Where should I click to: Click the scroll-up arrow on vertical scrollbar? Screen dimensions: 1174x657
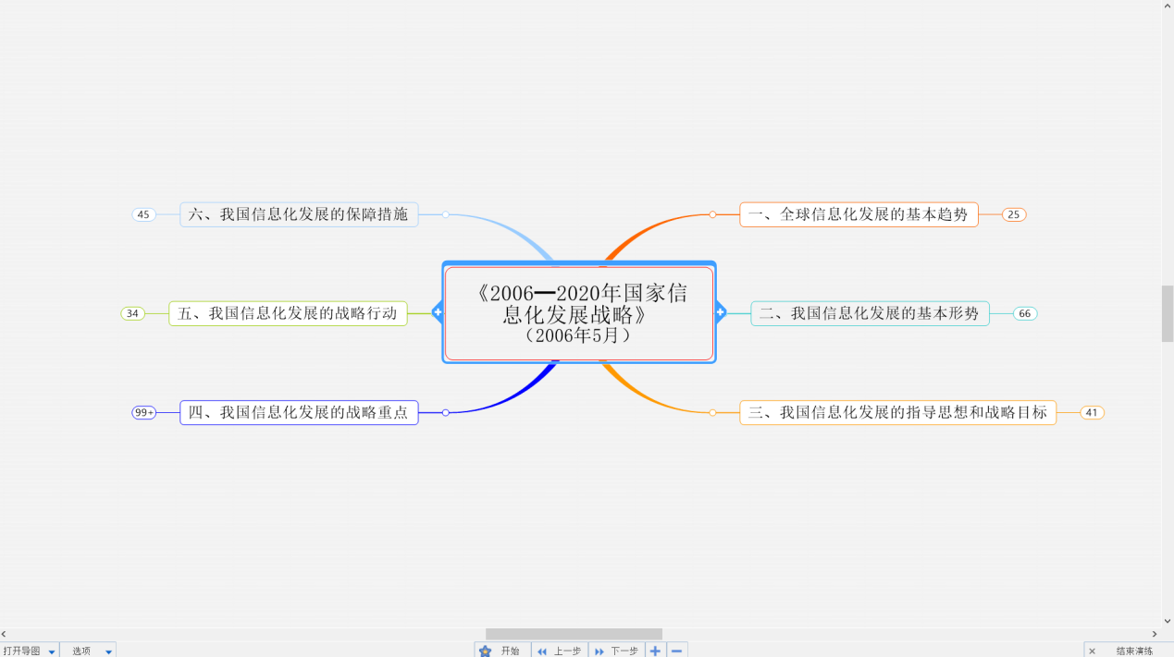[x=1168, y=6]
